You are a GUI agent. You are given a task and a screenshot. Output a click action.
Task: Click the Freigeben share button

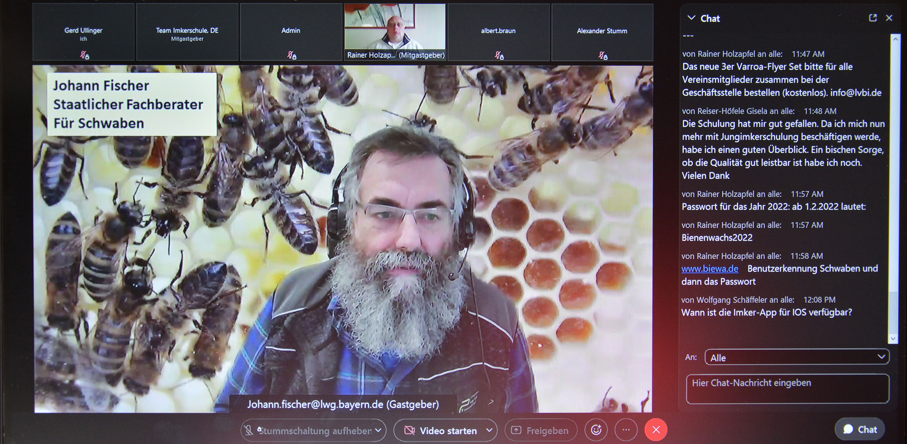(x=541, y=431)
